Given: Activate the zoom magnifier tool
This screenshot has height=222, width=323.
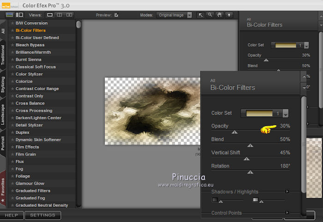Looking at the screenshot, I should [210, 15].
